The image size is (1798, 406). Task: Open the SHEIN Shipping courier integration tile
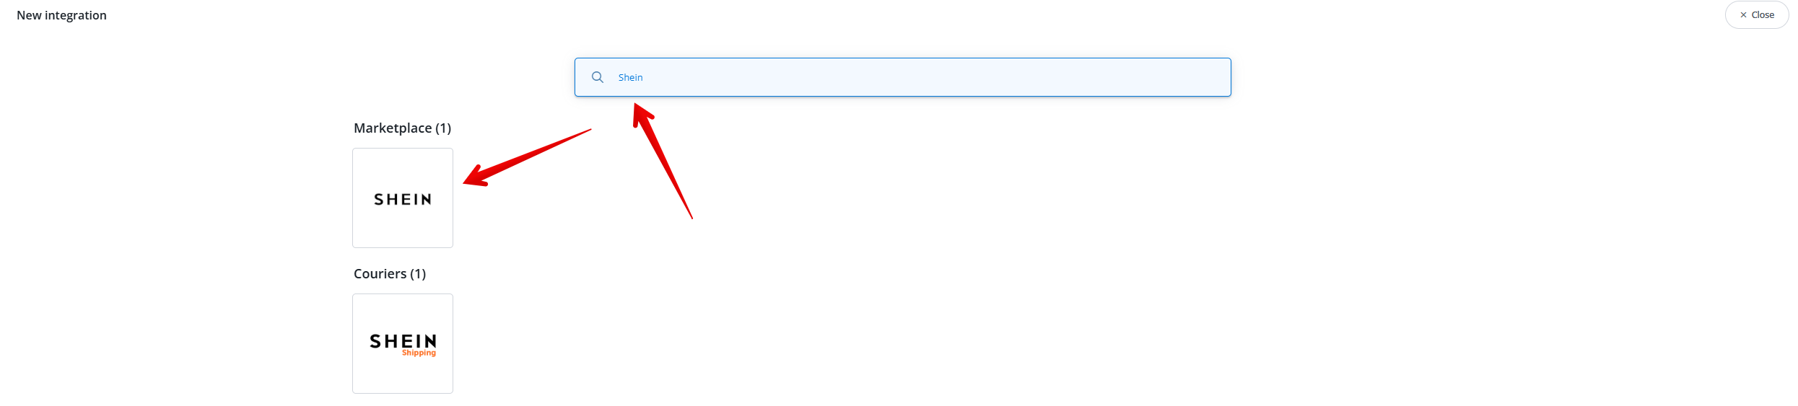pos(403,344)
